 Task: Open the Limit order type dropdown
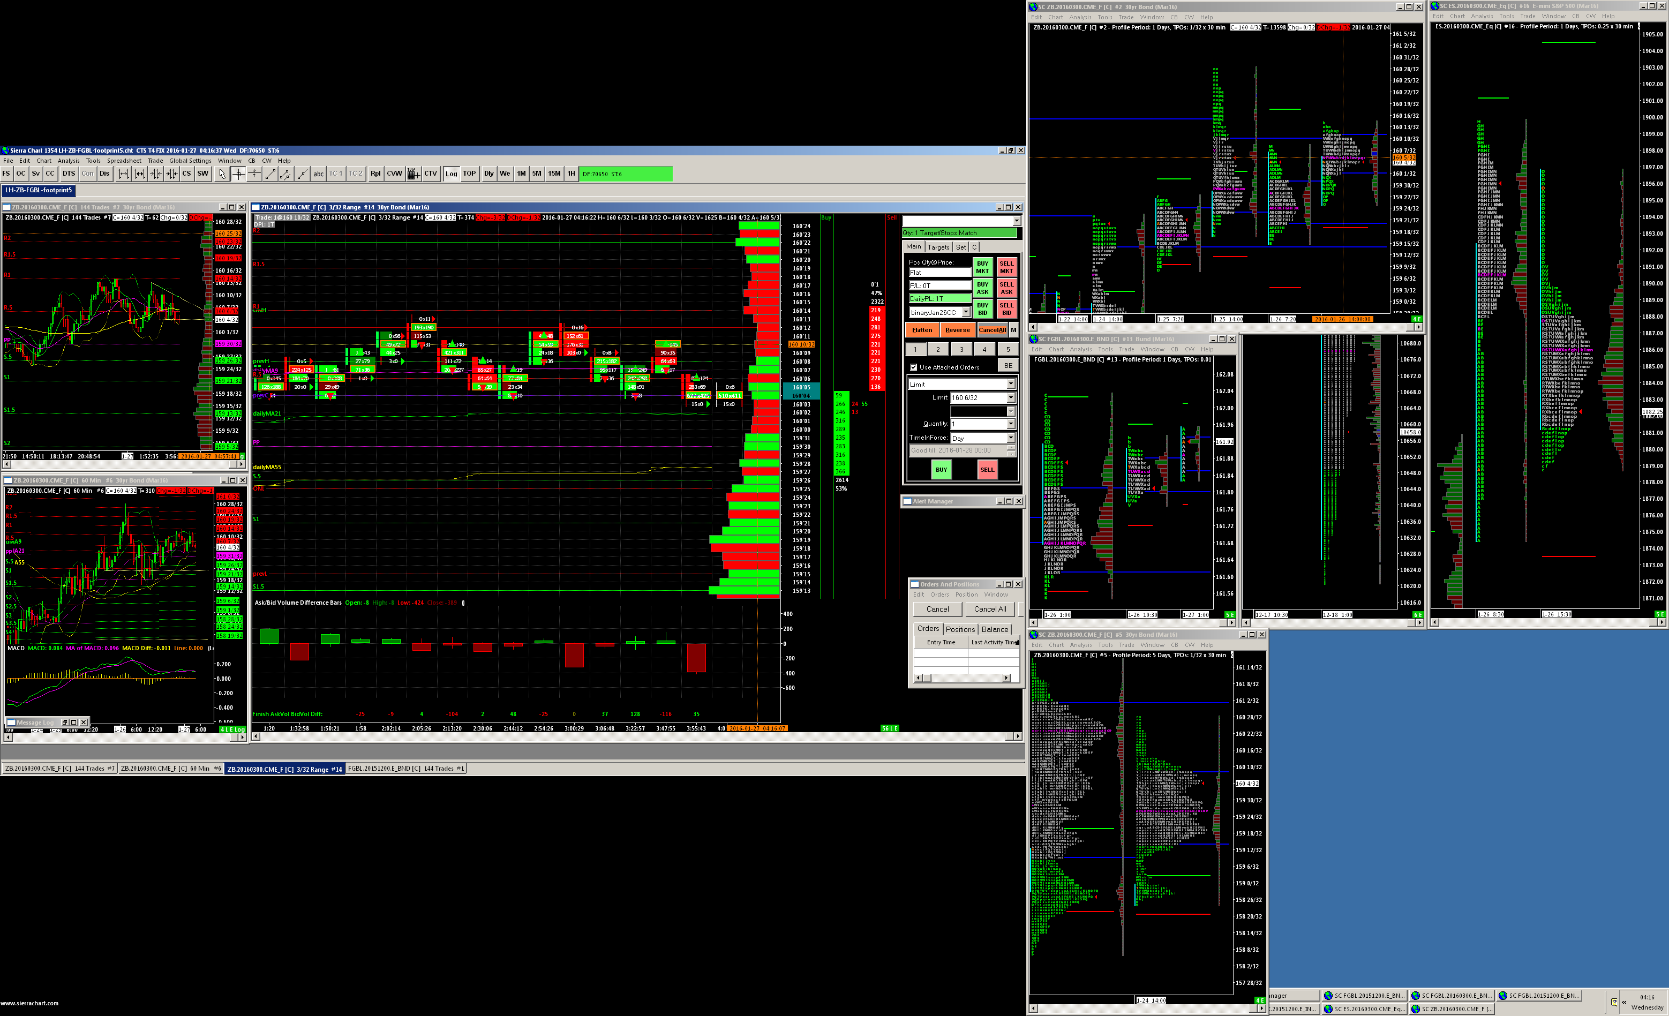point(1011,384)
